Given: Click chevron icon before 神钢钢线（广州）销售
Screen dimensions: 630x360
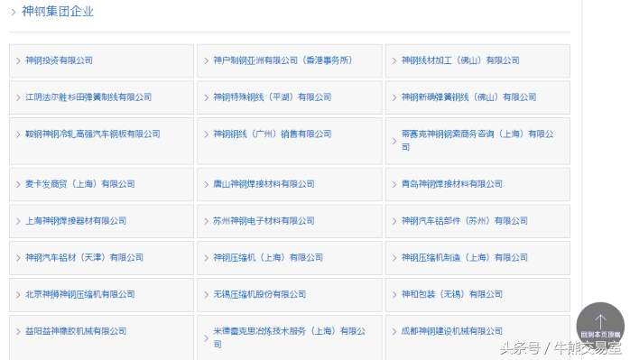Looking at the screenshot, I should click(x=206, y=134).
